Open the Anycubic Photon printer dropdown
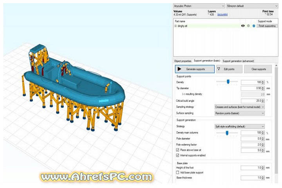 click(199, 6)
